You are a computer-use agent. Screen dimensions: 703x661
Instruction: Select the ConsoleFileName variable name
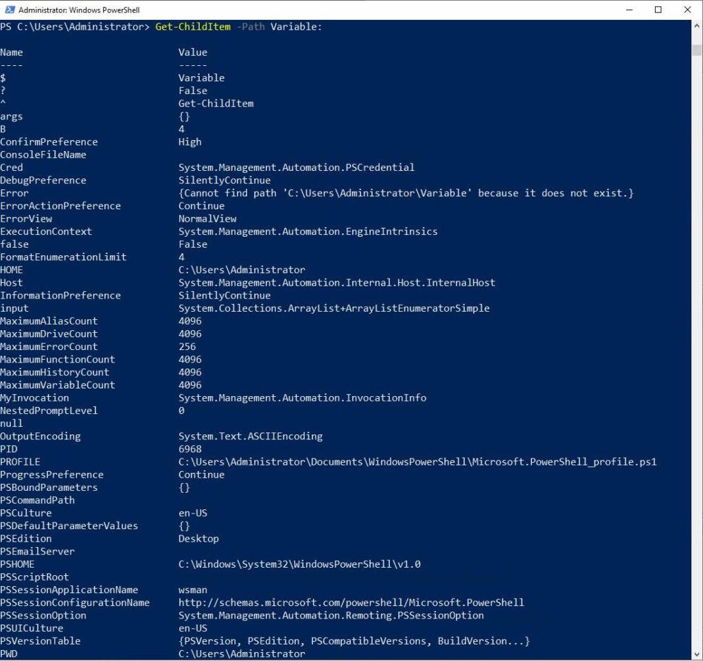click(x=43, y=154)
